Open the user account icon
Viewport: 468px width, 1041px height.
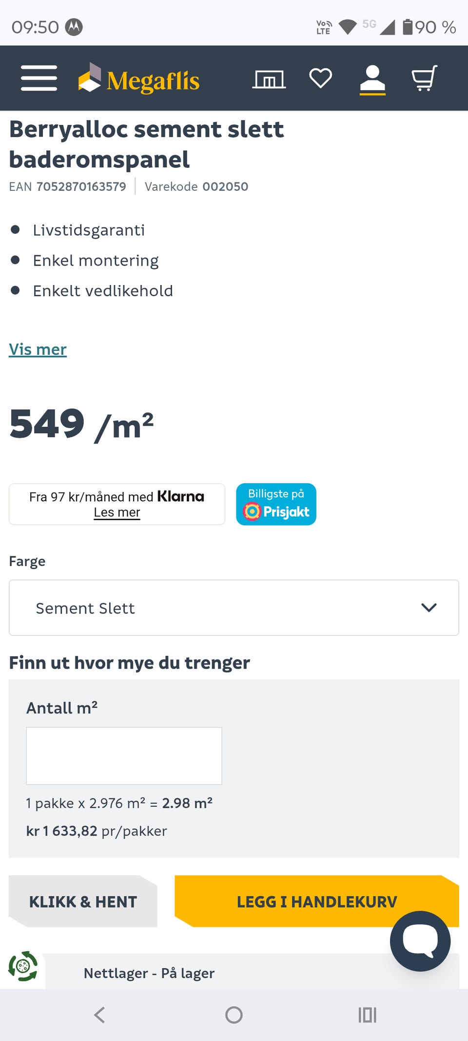click(372, 79)
